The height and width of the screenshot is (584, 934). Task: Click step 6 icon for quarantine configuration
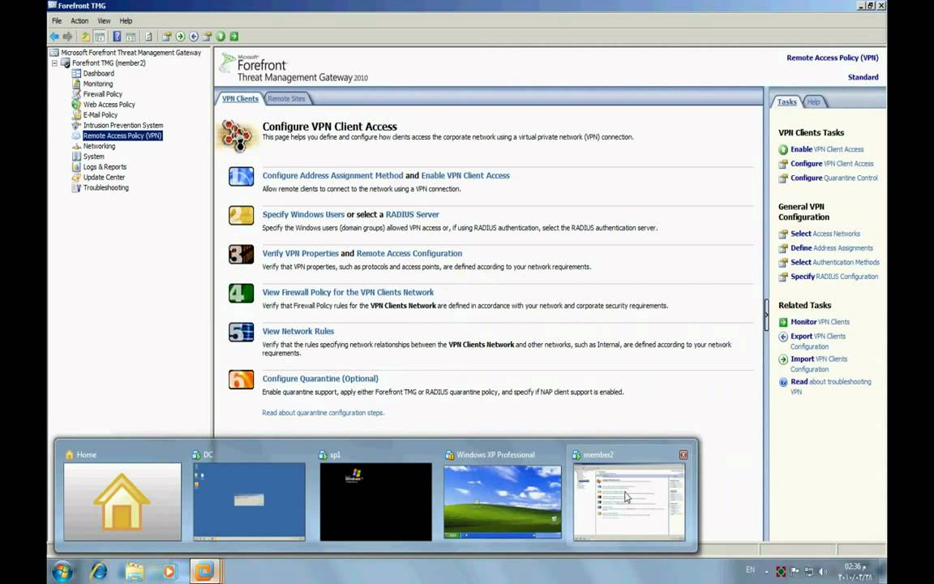[242, 380]
